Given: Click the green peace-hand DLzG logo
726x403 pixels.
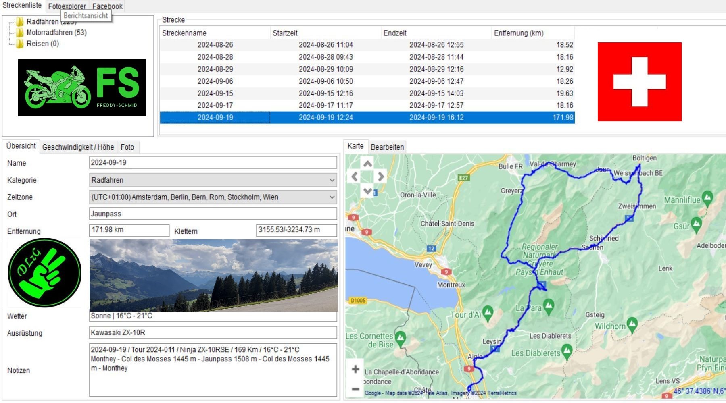Looking at the screenshot, I should tap(44, 272).
